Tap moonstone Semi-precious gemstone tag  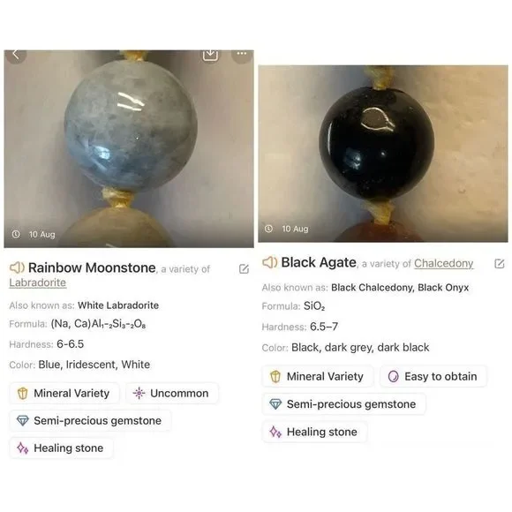[90, 420]
